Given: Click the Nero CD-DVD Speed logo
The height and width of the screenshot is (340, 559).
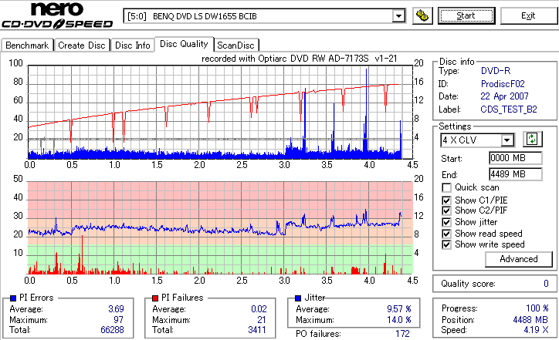Looking at the screenshot, I should pos(57,15).
